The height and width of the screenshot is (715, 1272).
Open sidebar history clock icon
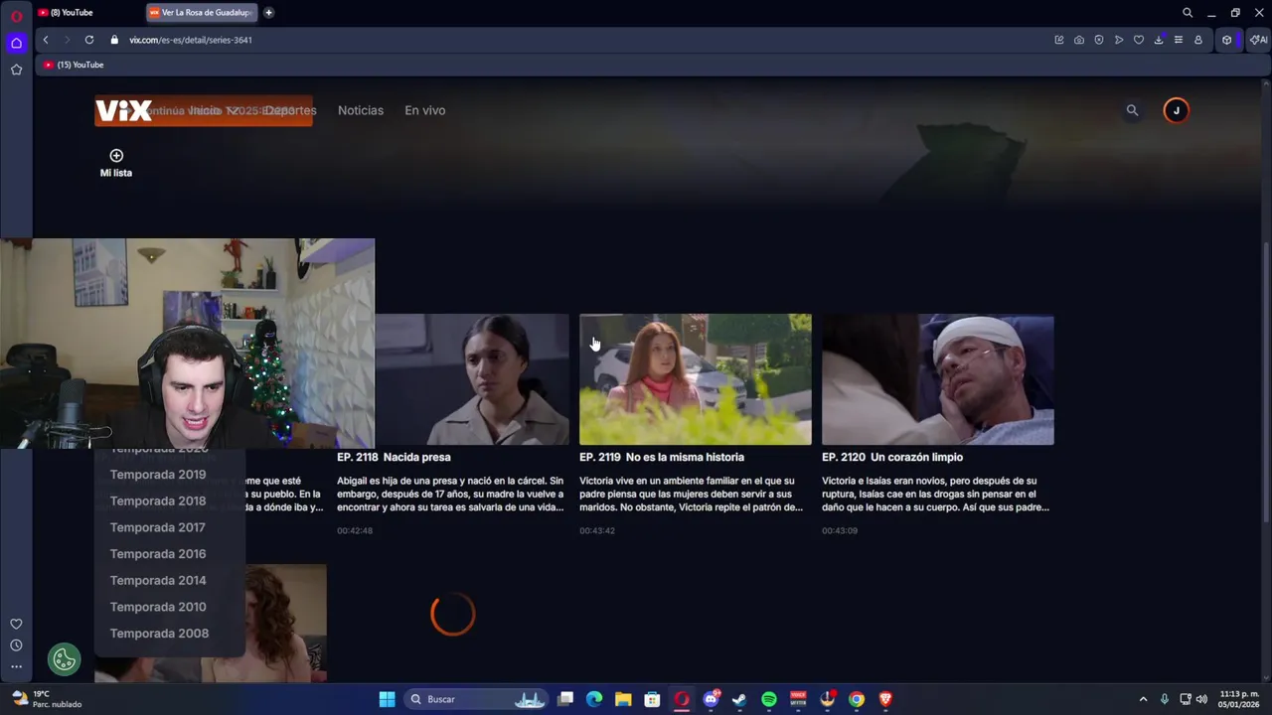16,645
